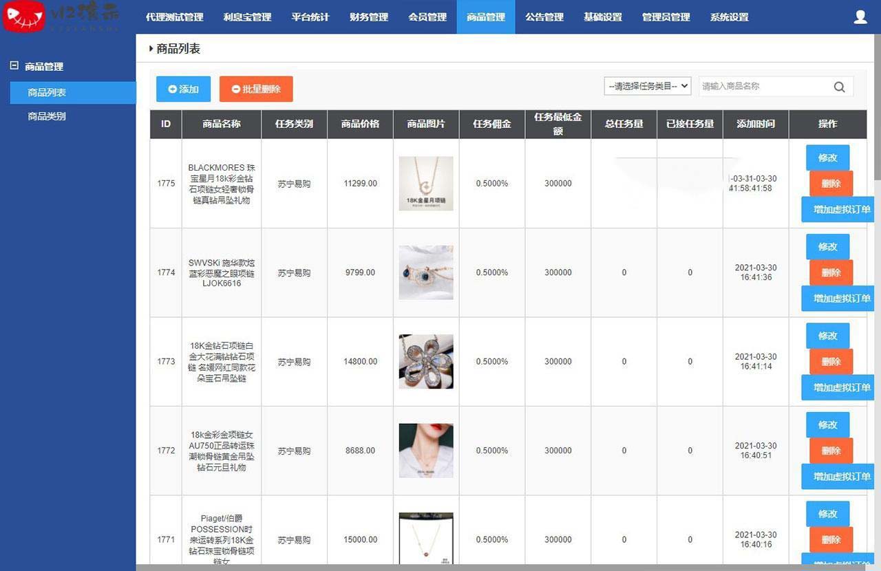Click the 添加 button
Screen dimensions: 881x571
[x=183, y=89]
